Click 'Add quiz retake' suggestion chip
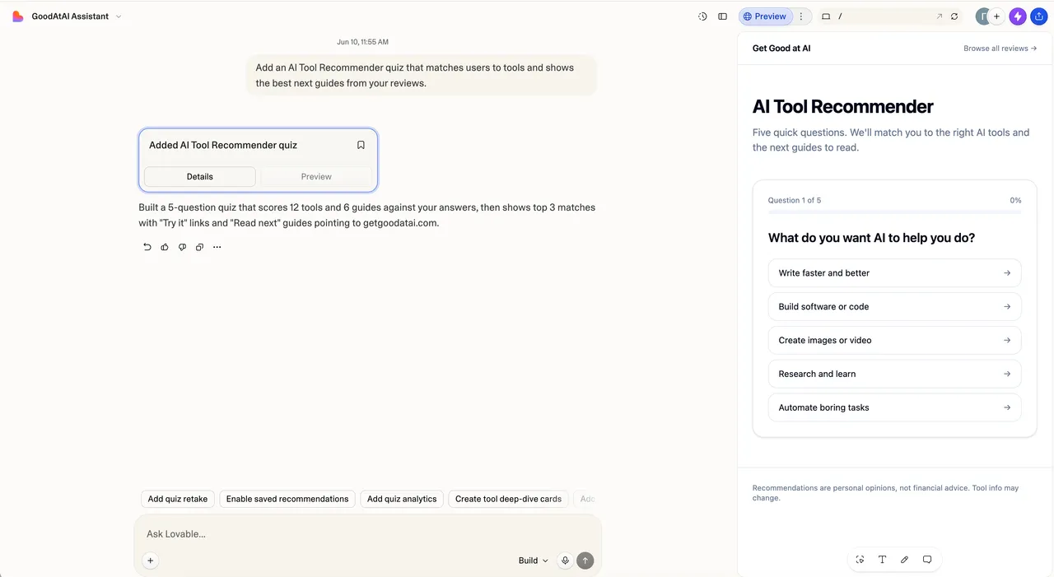The width and height of the screenshot is (1054, 577). click(x=178, y=499)
